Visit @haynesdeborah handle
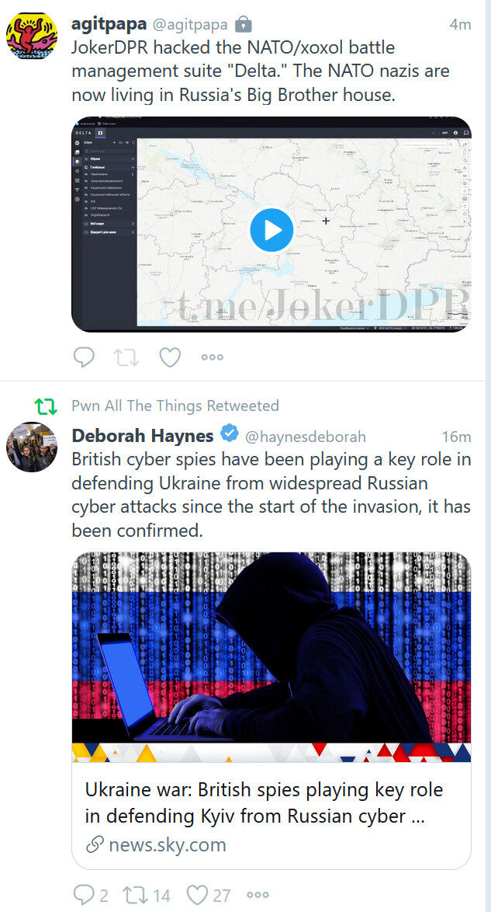491x912 pixels. [306, 437]
